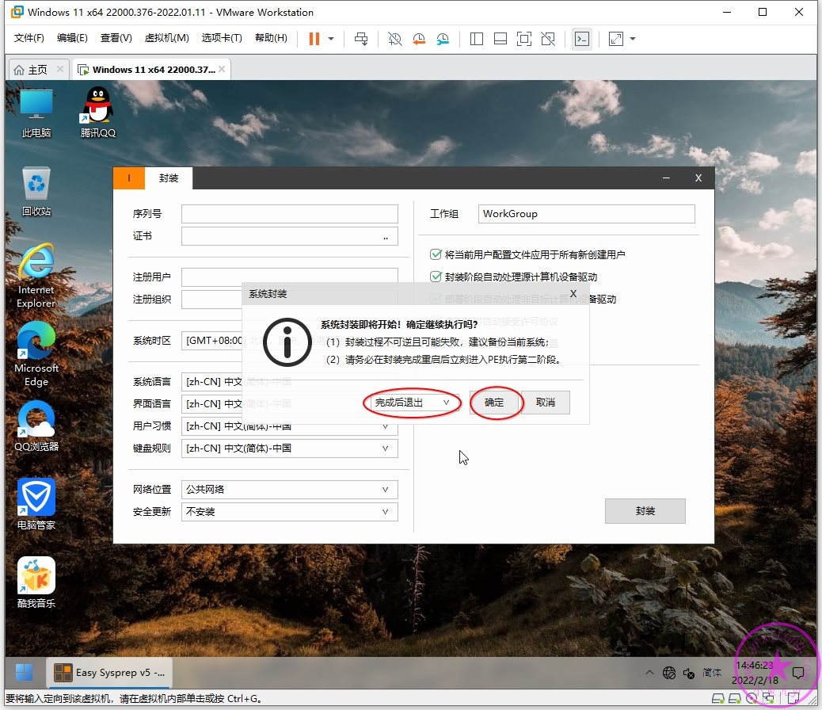This screenshot has width=822, height=710.
Task: Open the console view button
Action: [582, 39]
